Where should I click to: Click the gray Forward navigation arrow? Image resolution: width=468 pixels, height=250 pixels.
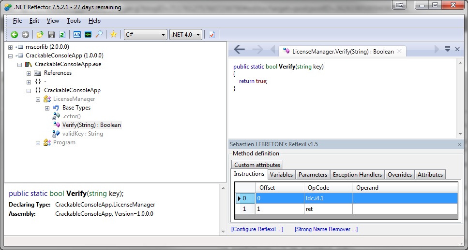[25, 35]
